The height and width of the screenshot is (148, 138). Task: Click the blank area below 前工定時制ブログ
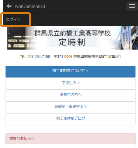point(71,129)
